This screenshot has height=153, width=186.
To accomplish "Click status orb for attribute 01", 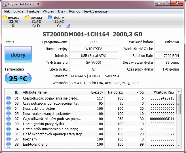I will point(9,98).
